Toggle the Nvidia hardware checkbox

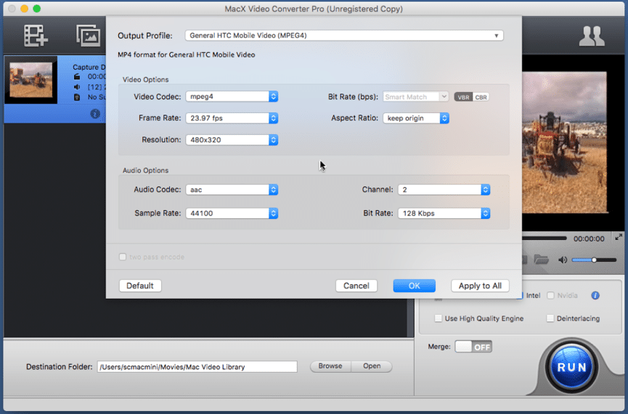click(551, 296)
